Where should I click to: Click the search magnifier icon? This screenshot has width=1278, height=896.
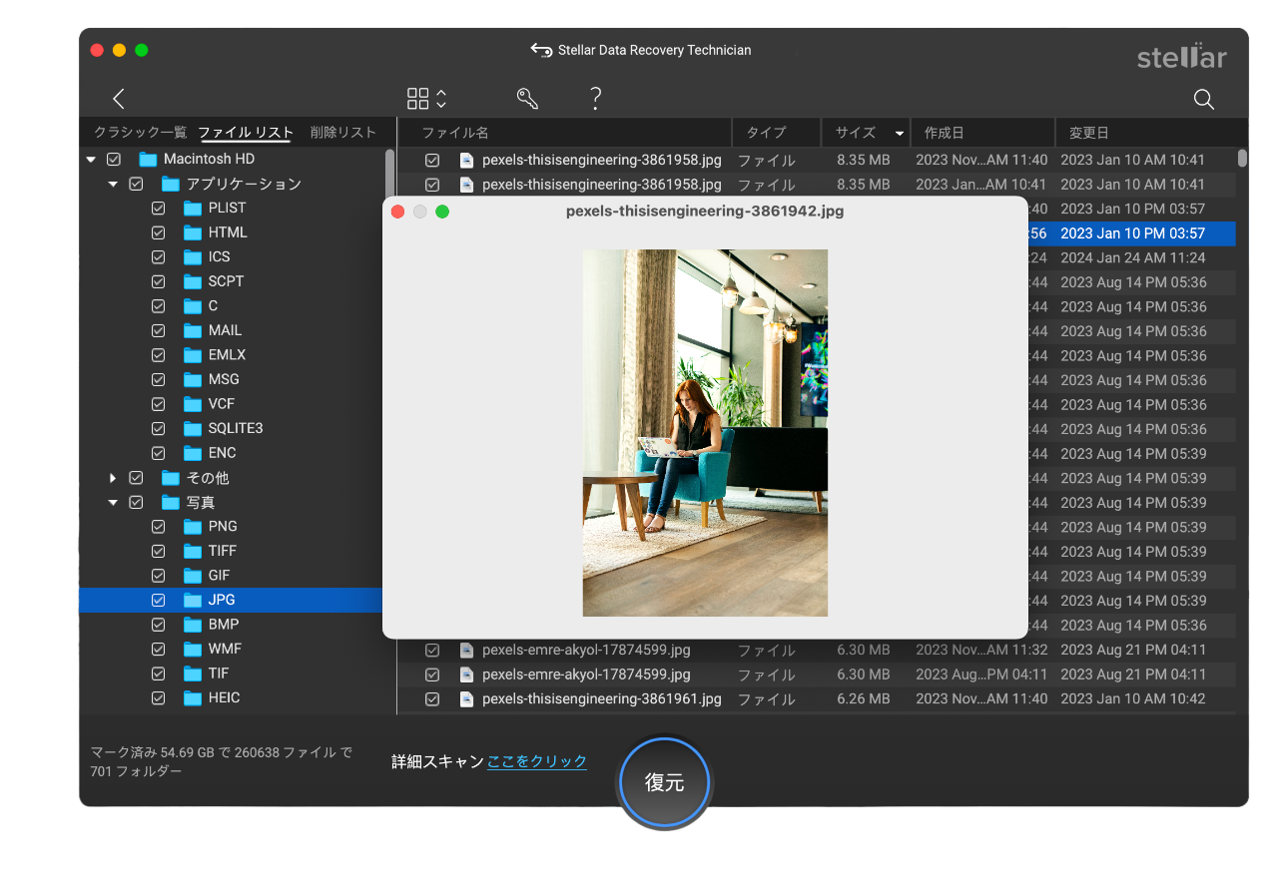pos(1204,99)
